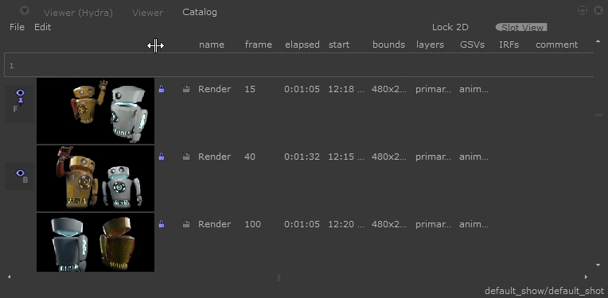Toggle the Slot View switch

tap(521, 28)
